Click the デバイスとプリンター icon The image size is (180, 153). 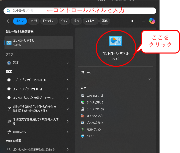(x=83, y=102)
